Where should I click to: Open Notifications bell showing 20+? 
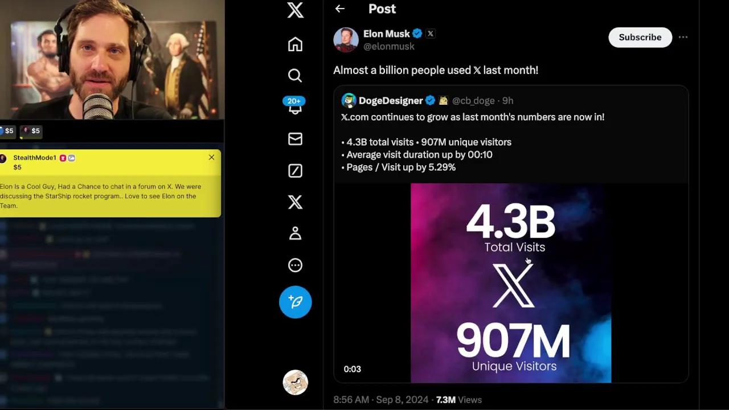click(294, 106)
